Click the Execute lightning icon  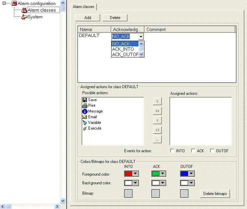pyautogui.click(x=85, y=128)
